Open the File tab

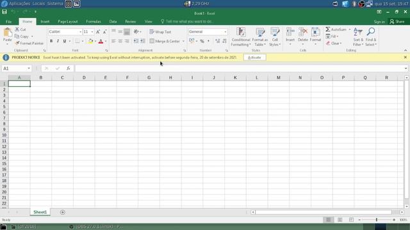(8, 22)
